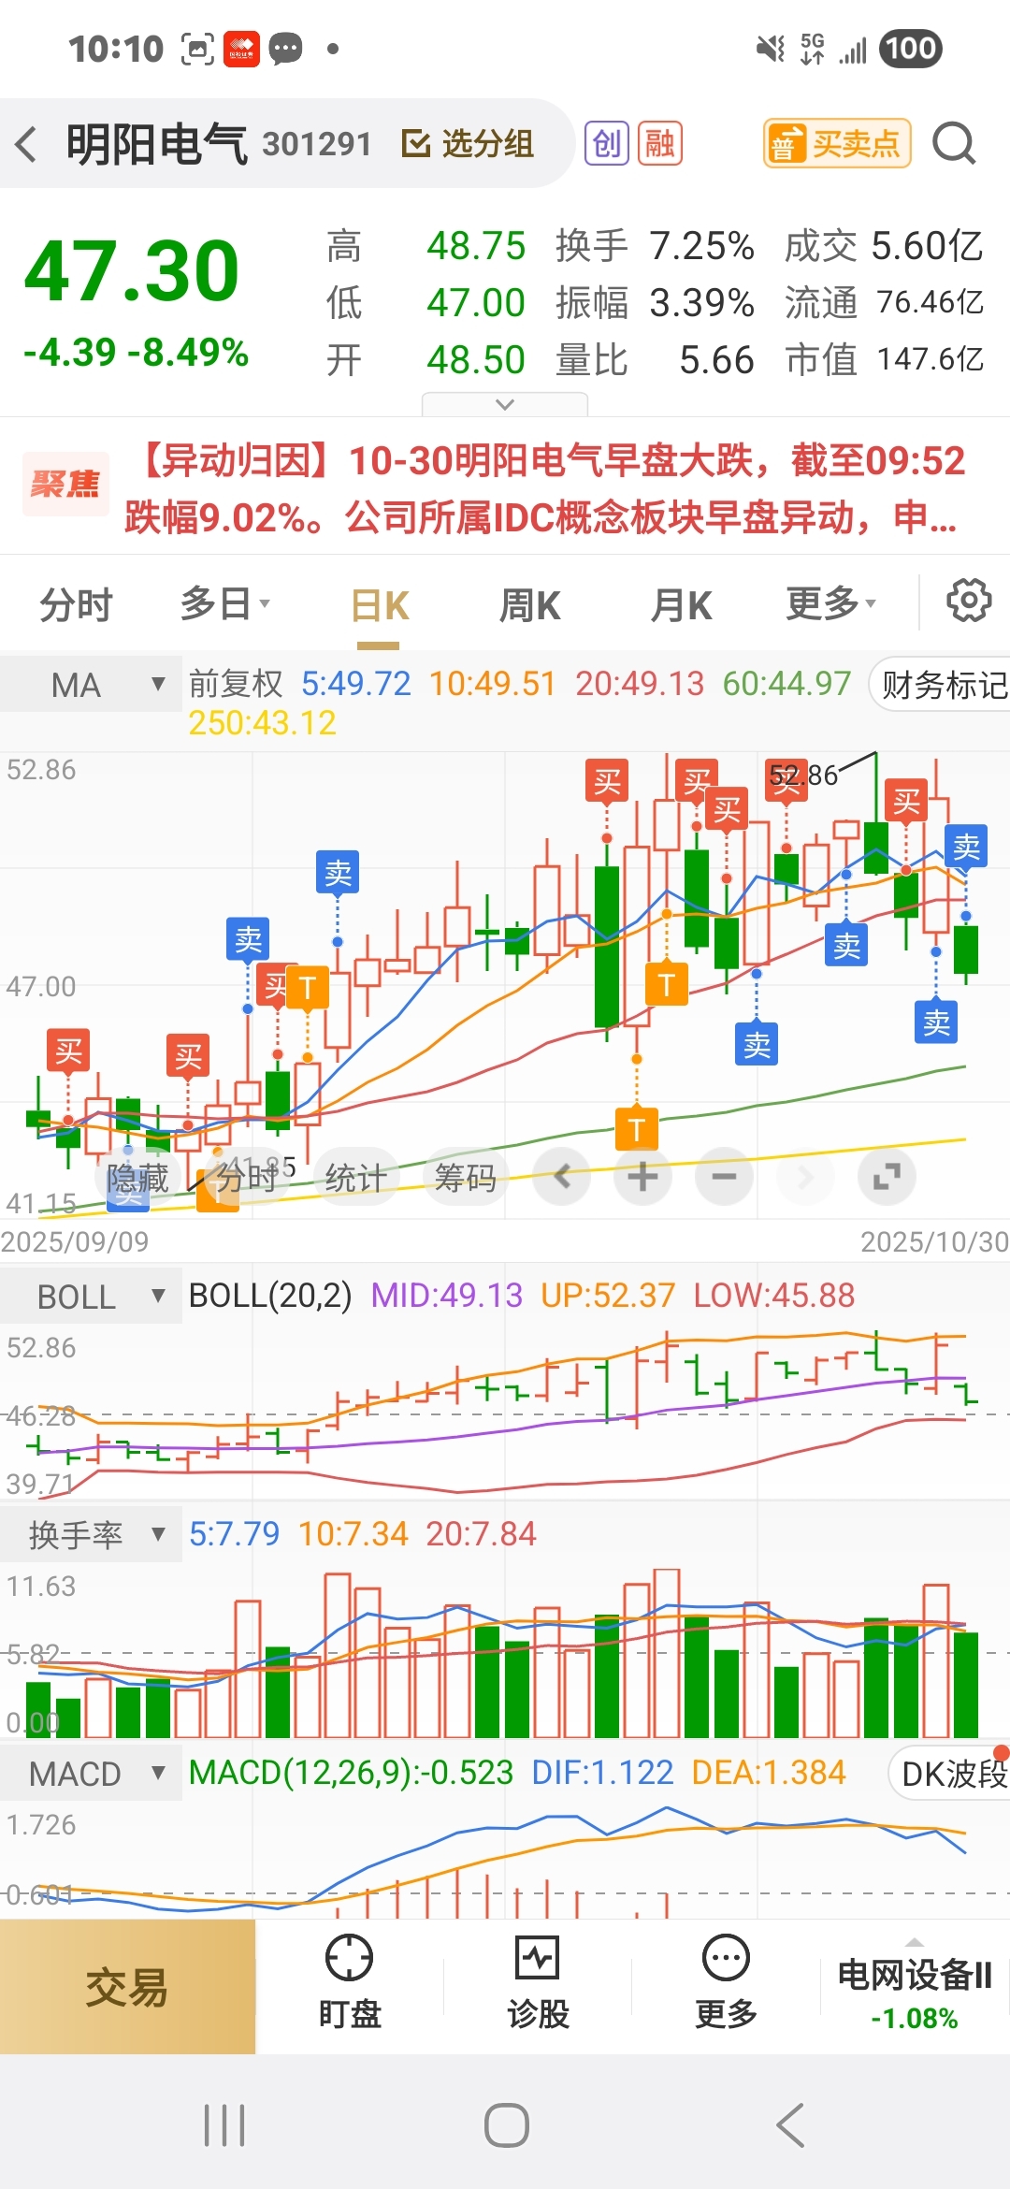The height and width of the screenshot is (2189, 1010).
Task: Tap the stock name 明阳电气
Action: tap(156, 144)
